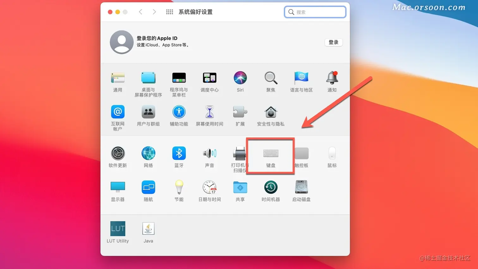Open the Sound (声音) speaker icon
Image resolution: width=478 pixels, height=269 pixels.
click(210, 153)
